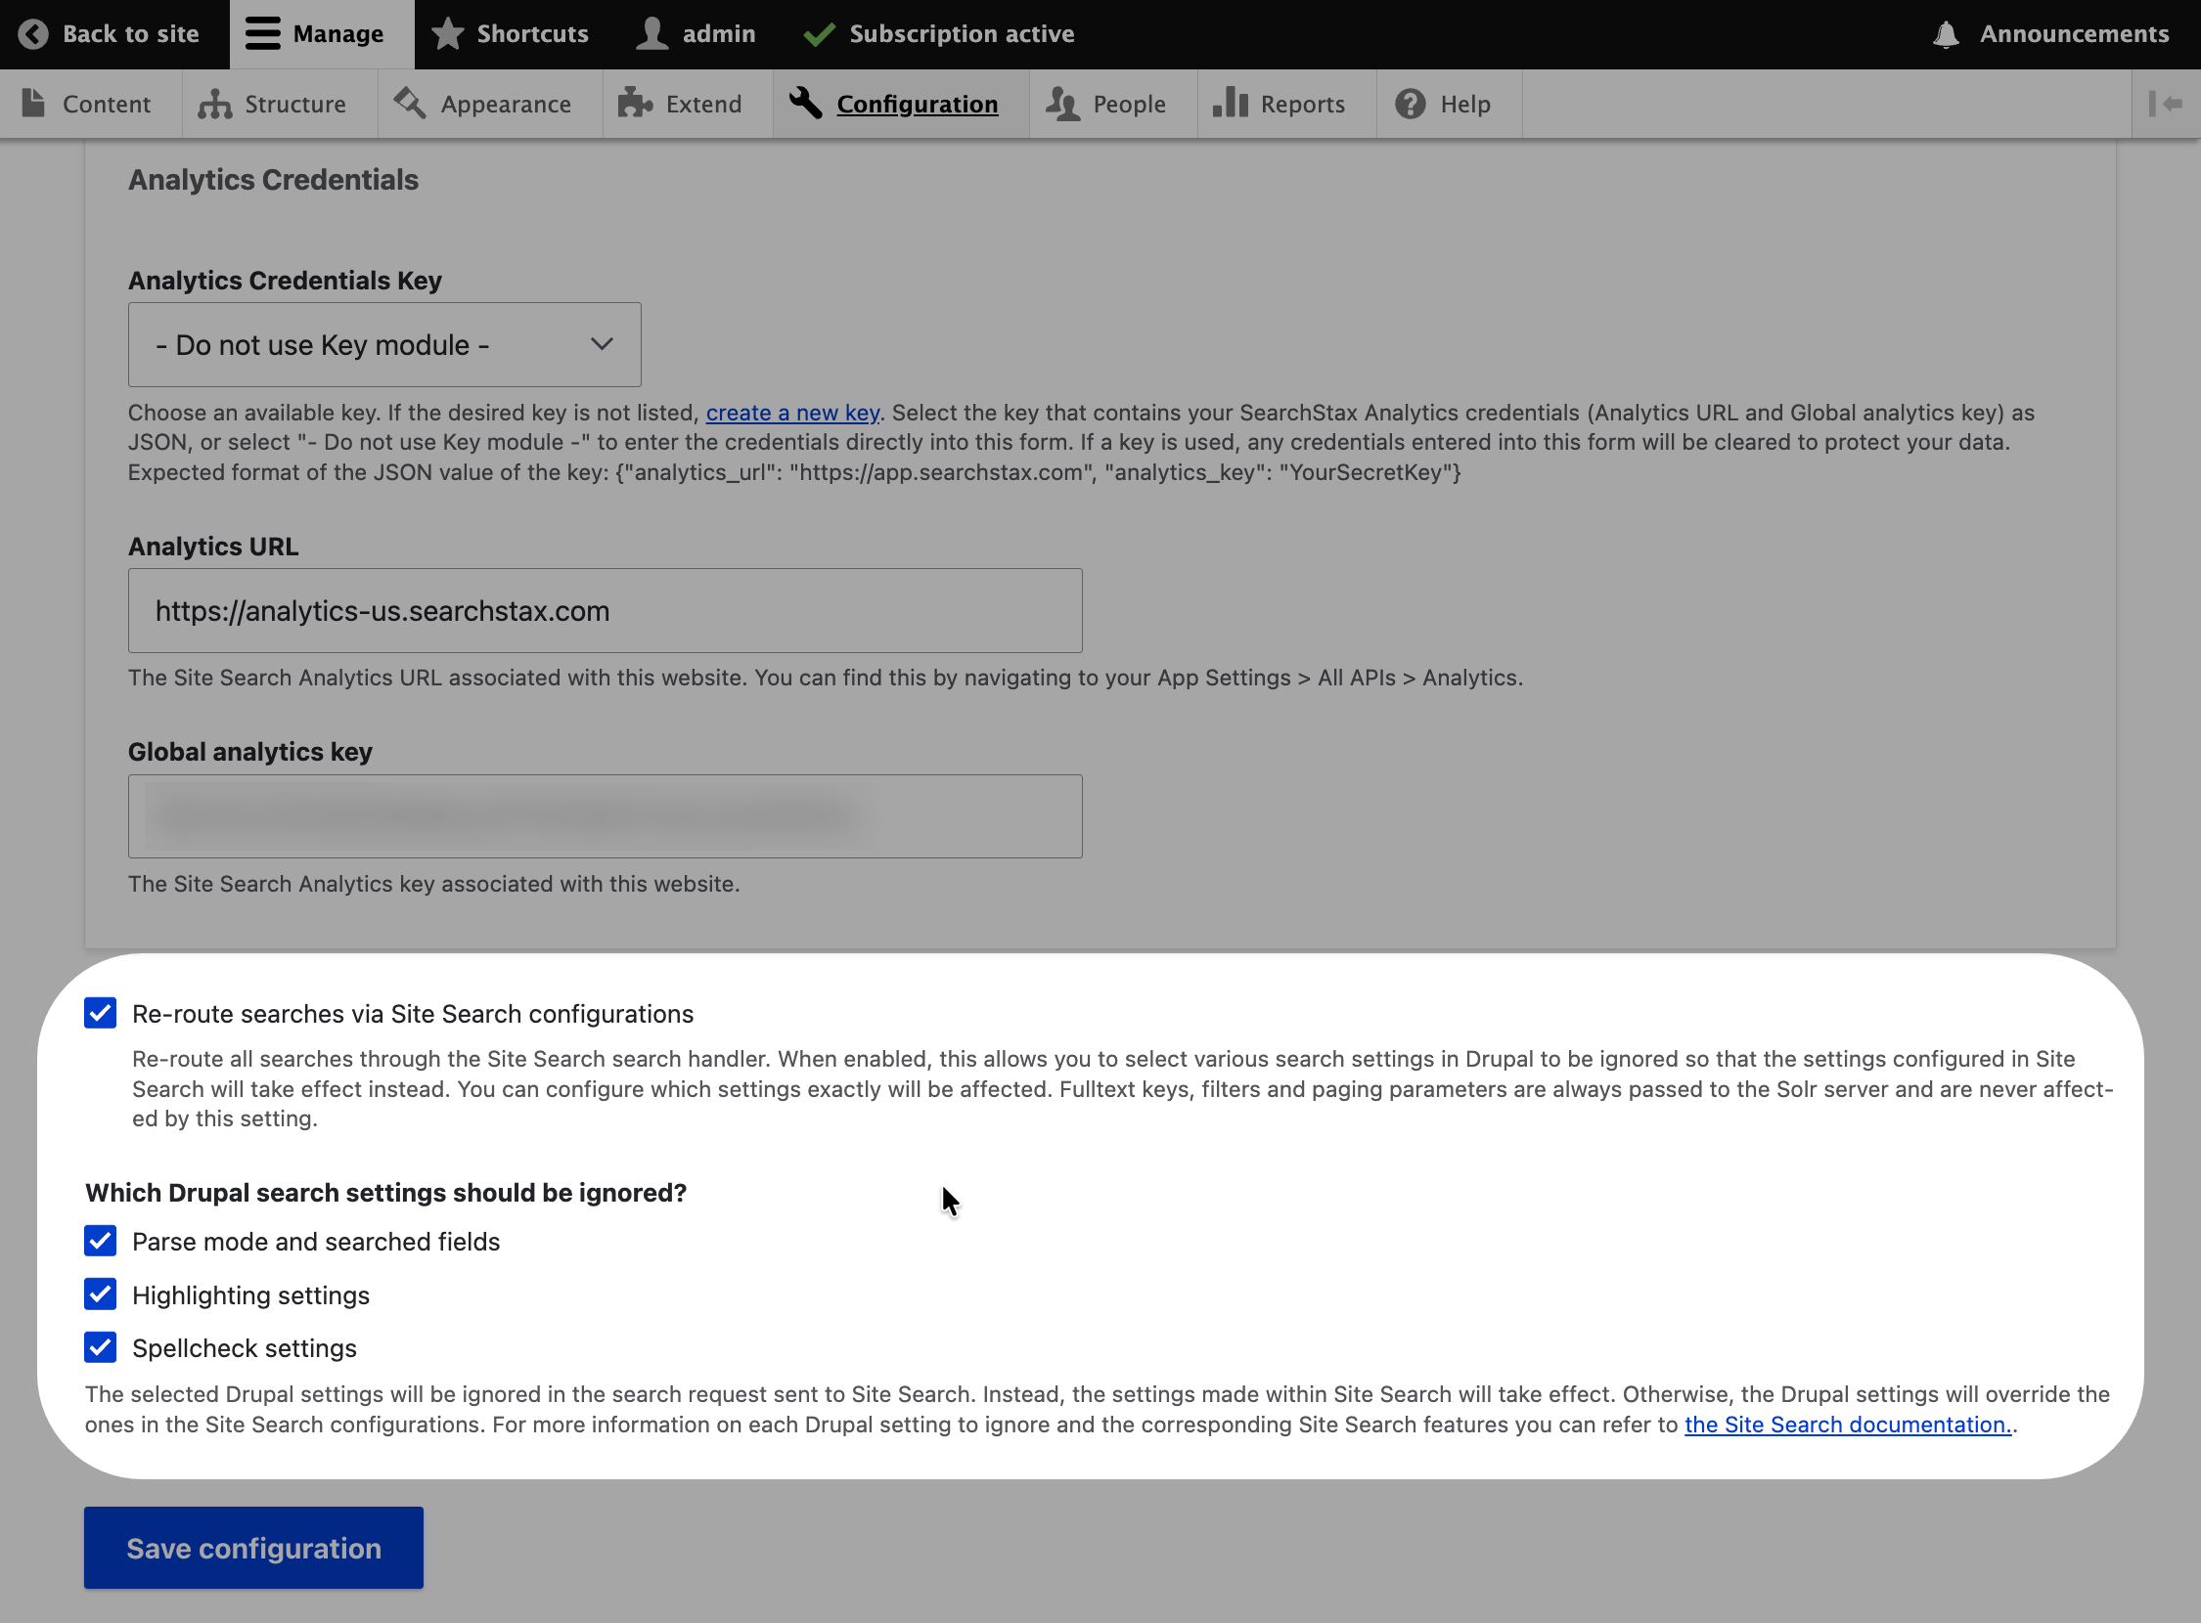Image resolution: width=2201 pixels, height=1623 pixels.
Task: Click the Shortcuts star icon
Action: click(x=447, y=33)
